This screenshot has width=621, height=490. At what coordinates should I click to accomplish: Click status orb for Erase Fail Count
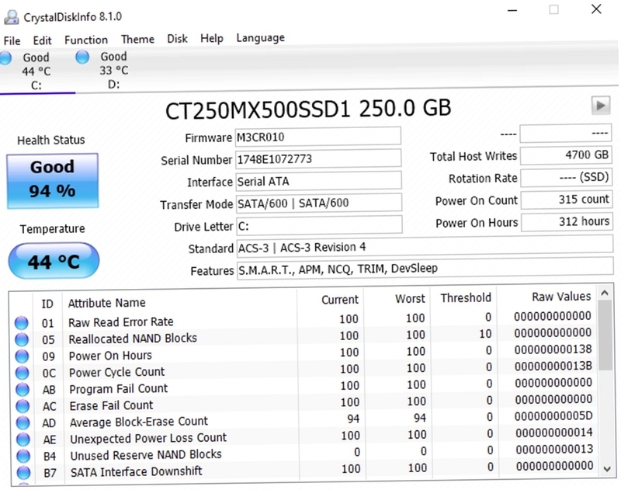23,406
